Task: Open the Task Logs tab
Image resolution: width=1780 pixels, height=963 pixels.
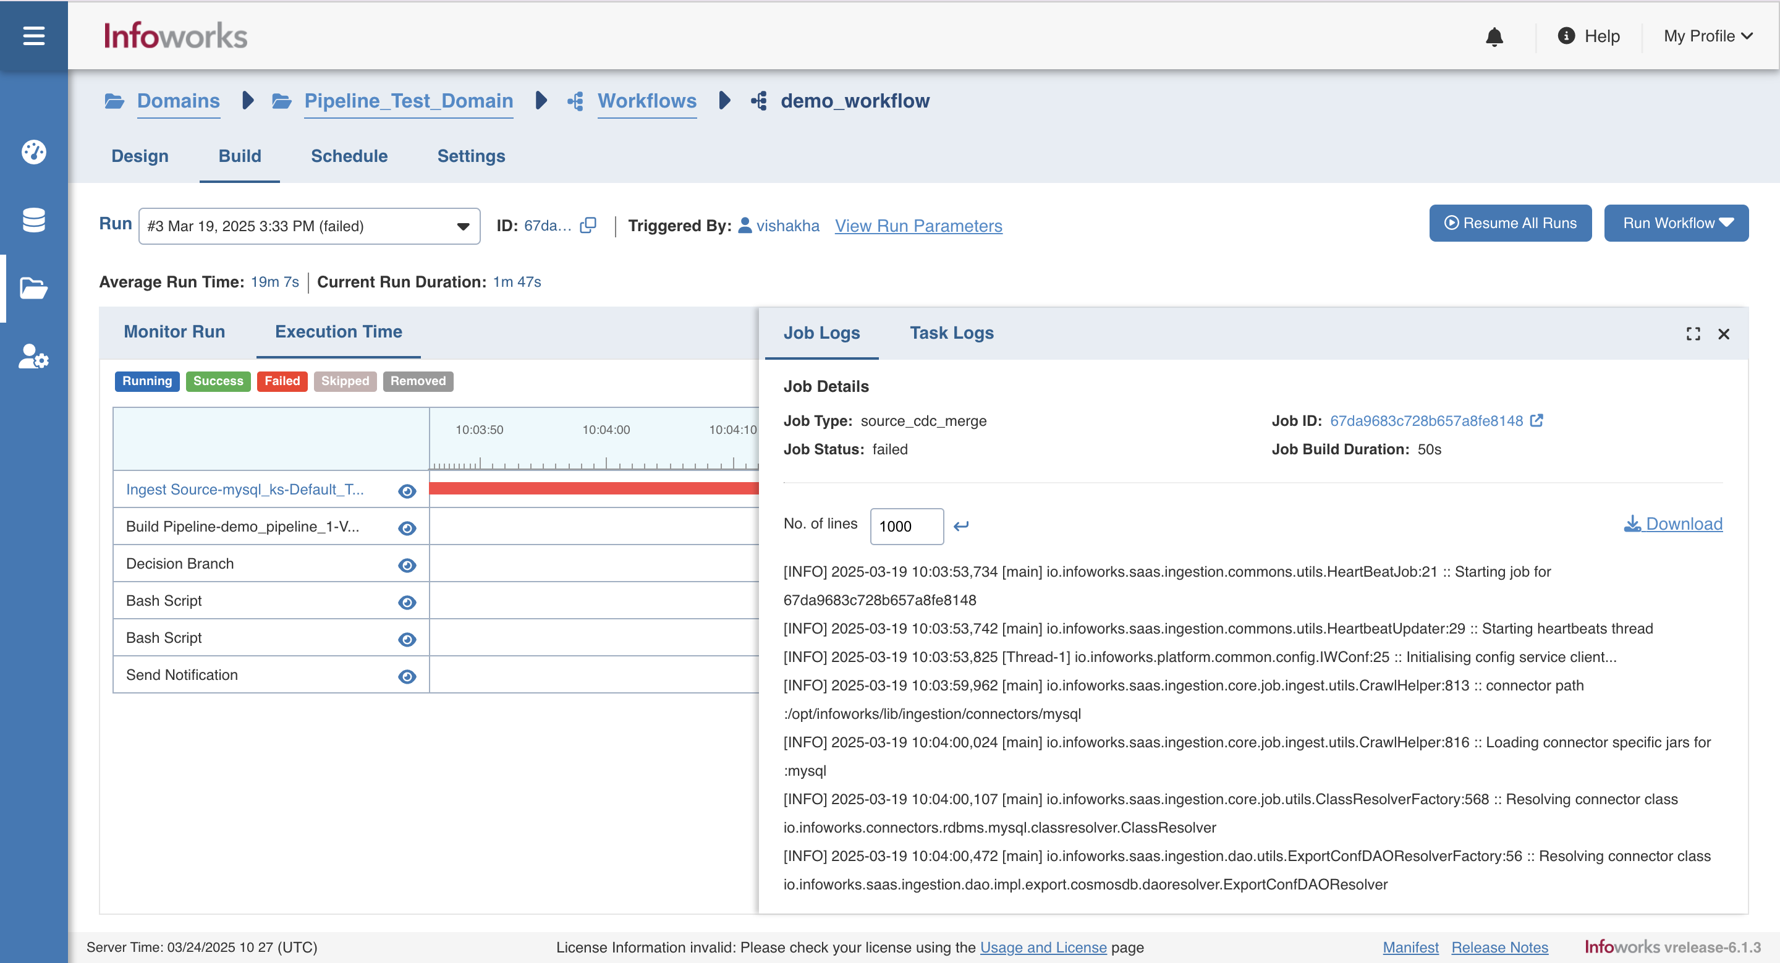Action: tap(952, 333)
